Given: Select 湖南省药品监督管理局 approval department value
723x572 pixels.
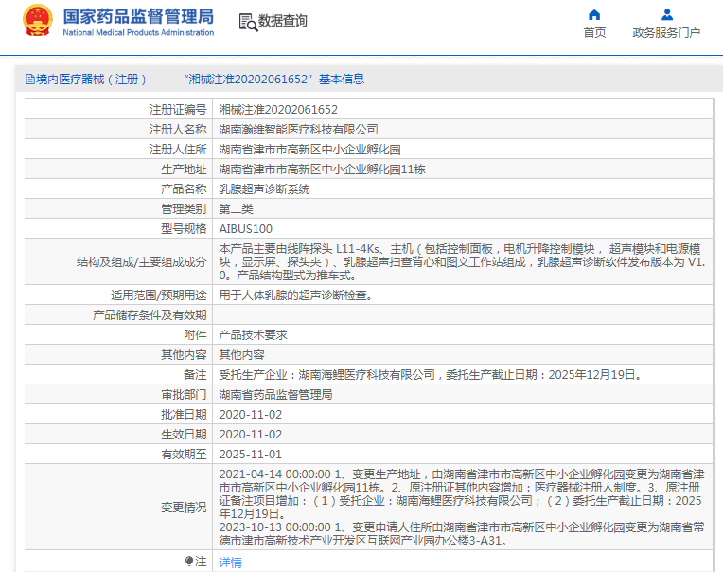Looking at the screenshot, I should (275, 394).
